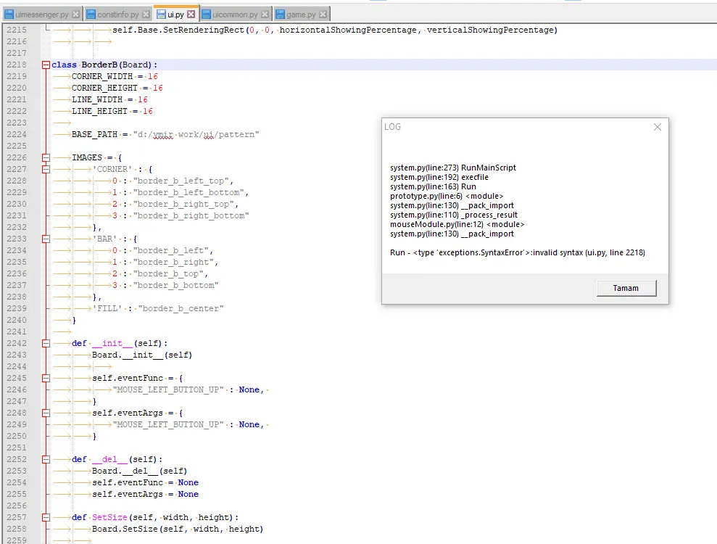
Task: Collapse the self.eventArgs fold marker
Action: [x=46, y=413]
